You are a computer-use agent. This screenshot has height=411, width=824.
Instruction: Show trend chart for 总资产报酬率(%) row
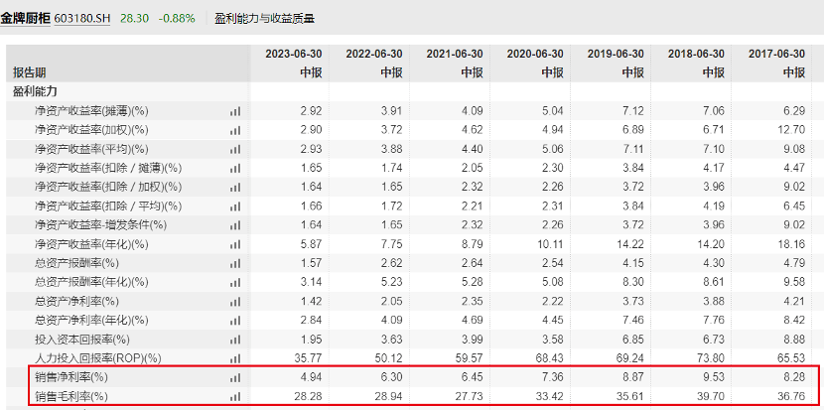[235, 263]
